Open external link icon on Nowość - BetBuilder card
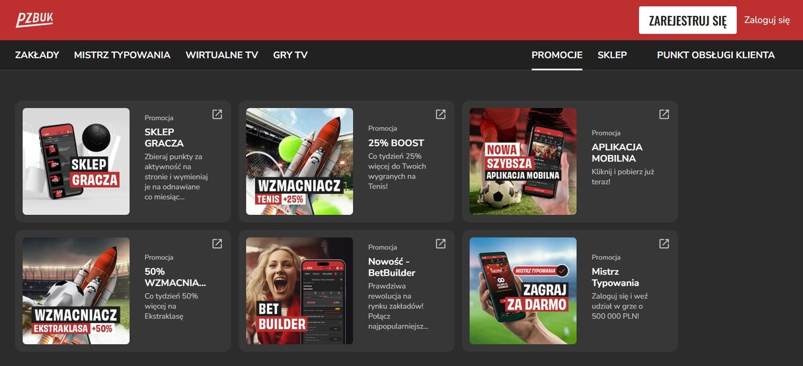 pos(441,244)
